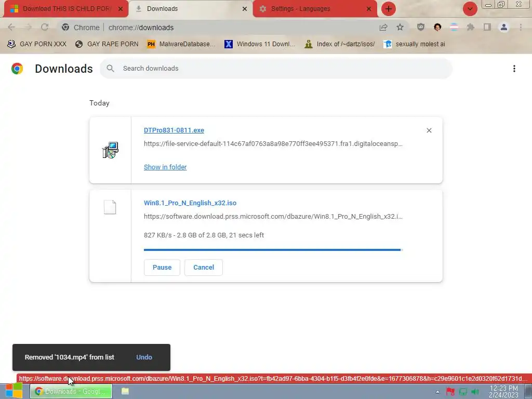
Task: Click the '827 KB/s - 2.8 GB' status text
Action: pyautogui.click(x=204, y=235)
